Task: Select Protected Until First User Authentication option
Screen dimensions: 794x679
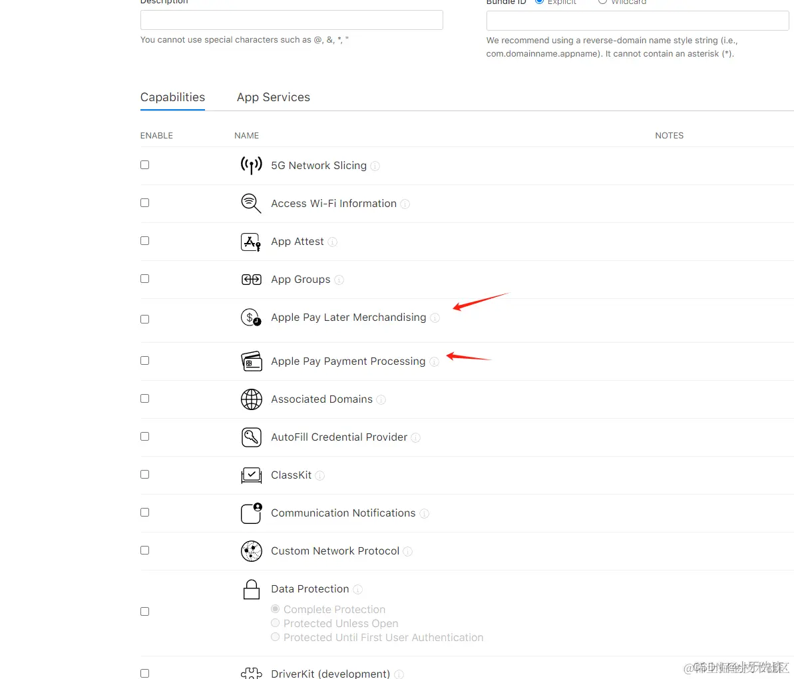Action: tap(275, 637)
